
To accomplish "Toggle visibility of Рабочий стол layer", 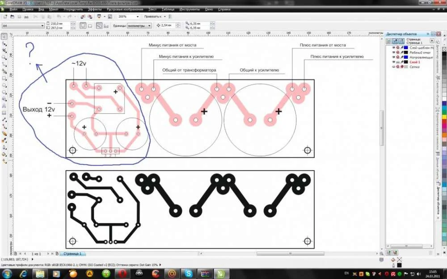I will click(394, 53).
